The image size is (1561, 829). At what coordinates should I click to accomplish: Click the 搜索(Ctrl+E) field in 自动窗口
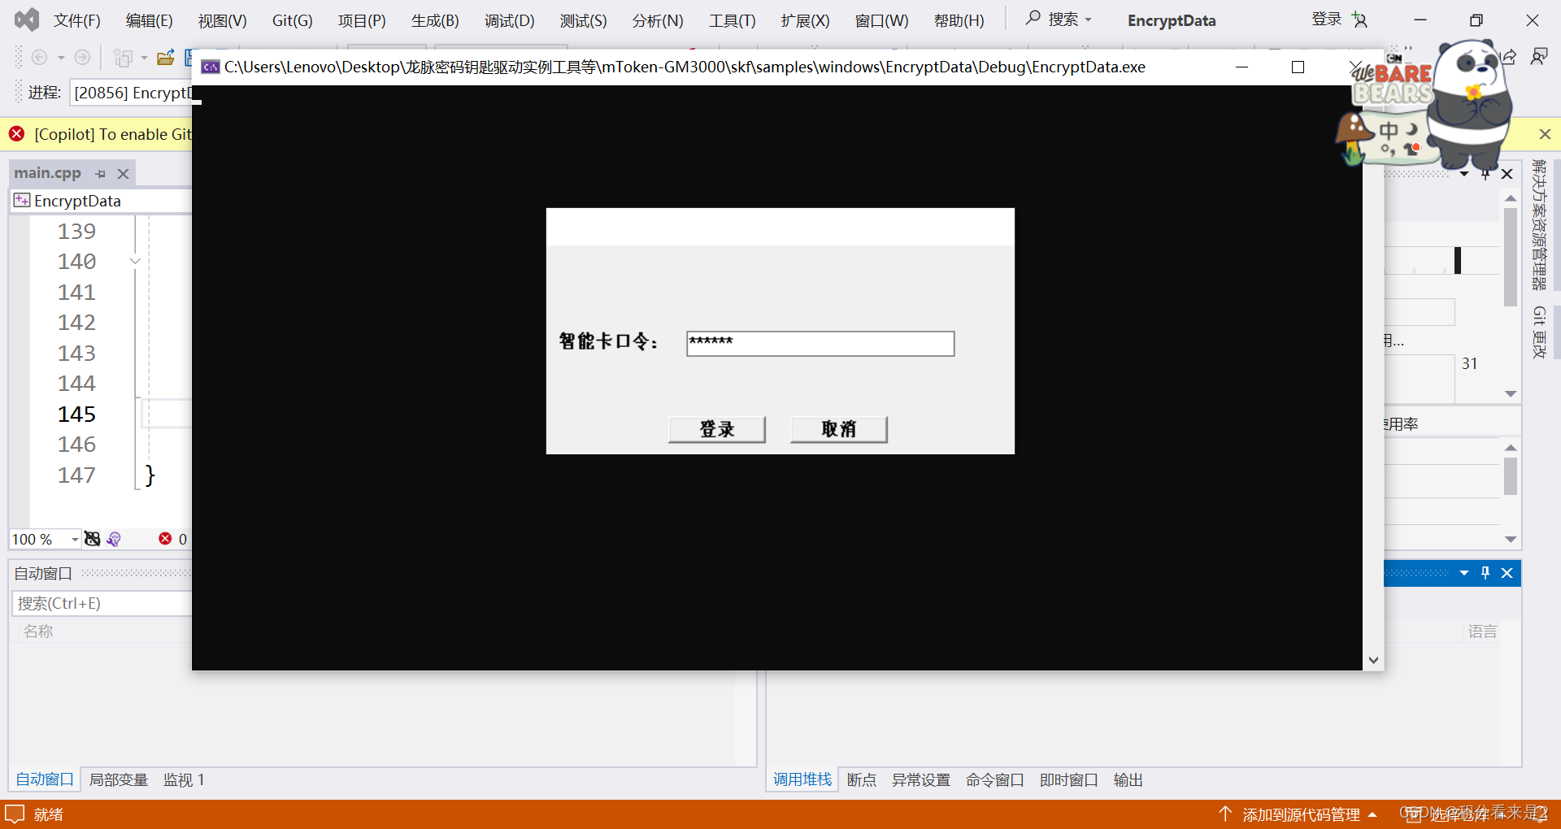pyautogui.click(x=102, y=603)
